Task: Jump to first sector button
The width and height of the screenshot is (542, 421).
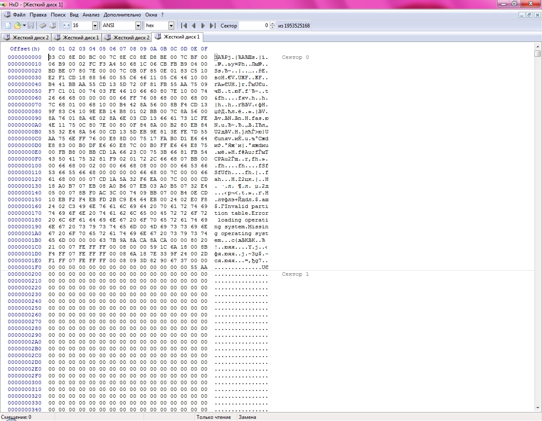Action: pyautogui.click(x=184, y=26)
